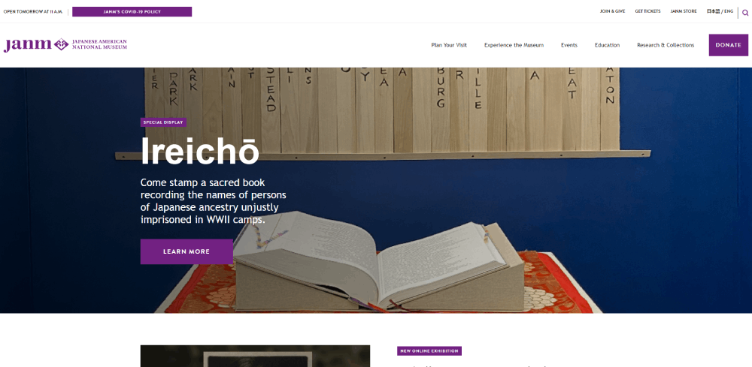Open the Plan Your Visit menu

[x=449, y=45]
